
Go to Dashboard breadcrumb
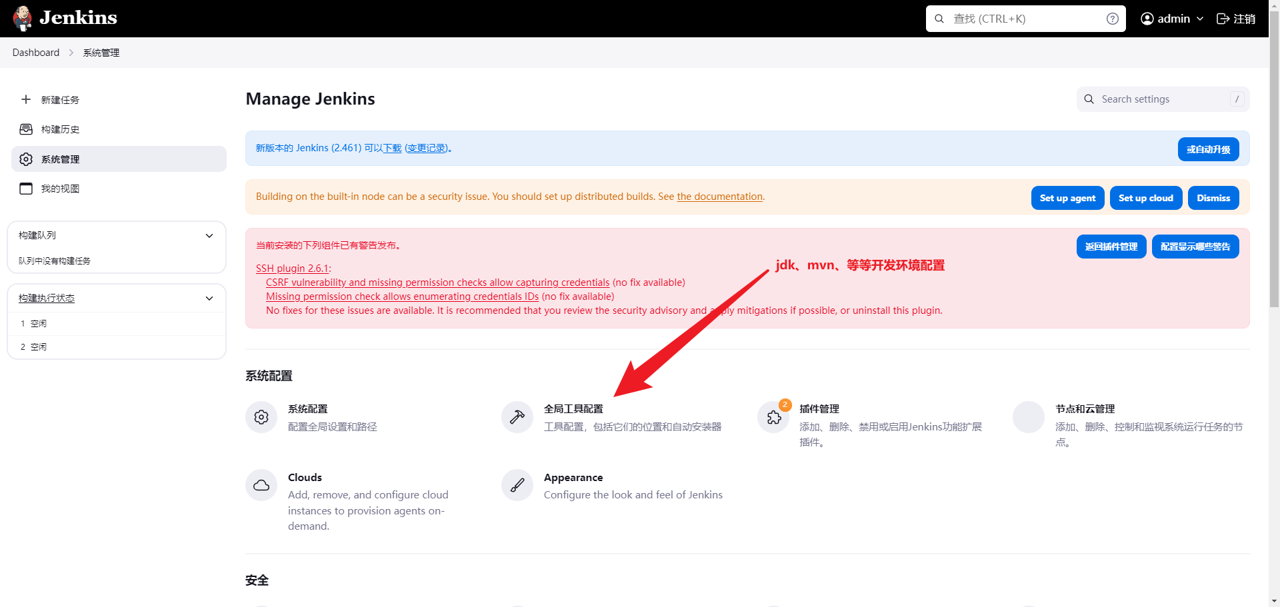coord(36,53)
